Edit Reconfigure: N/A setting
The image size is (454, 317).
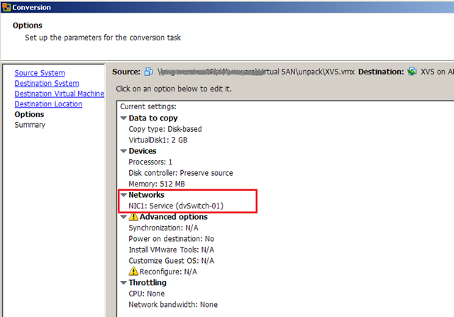pyautogui.click(x=168, y=272)
